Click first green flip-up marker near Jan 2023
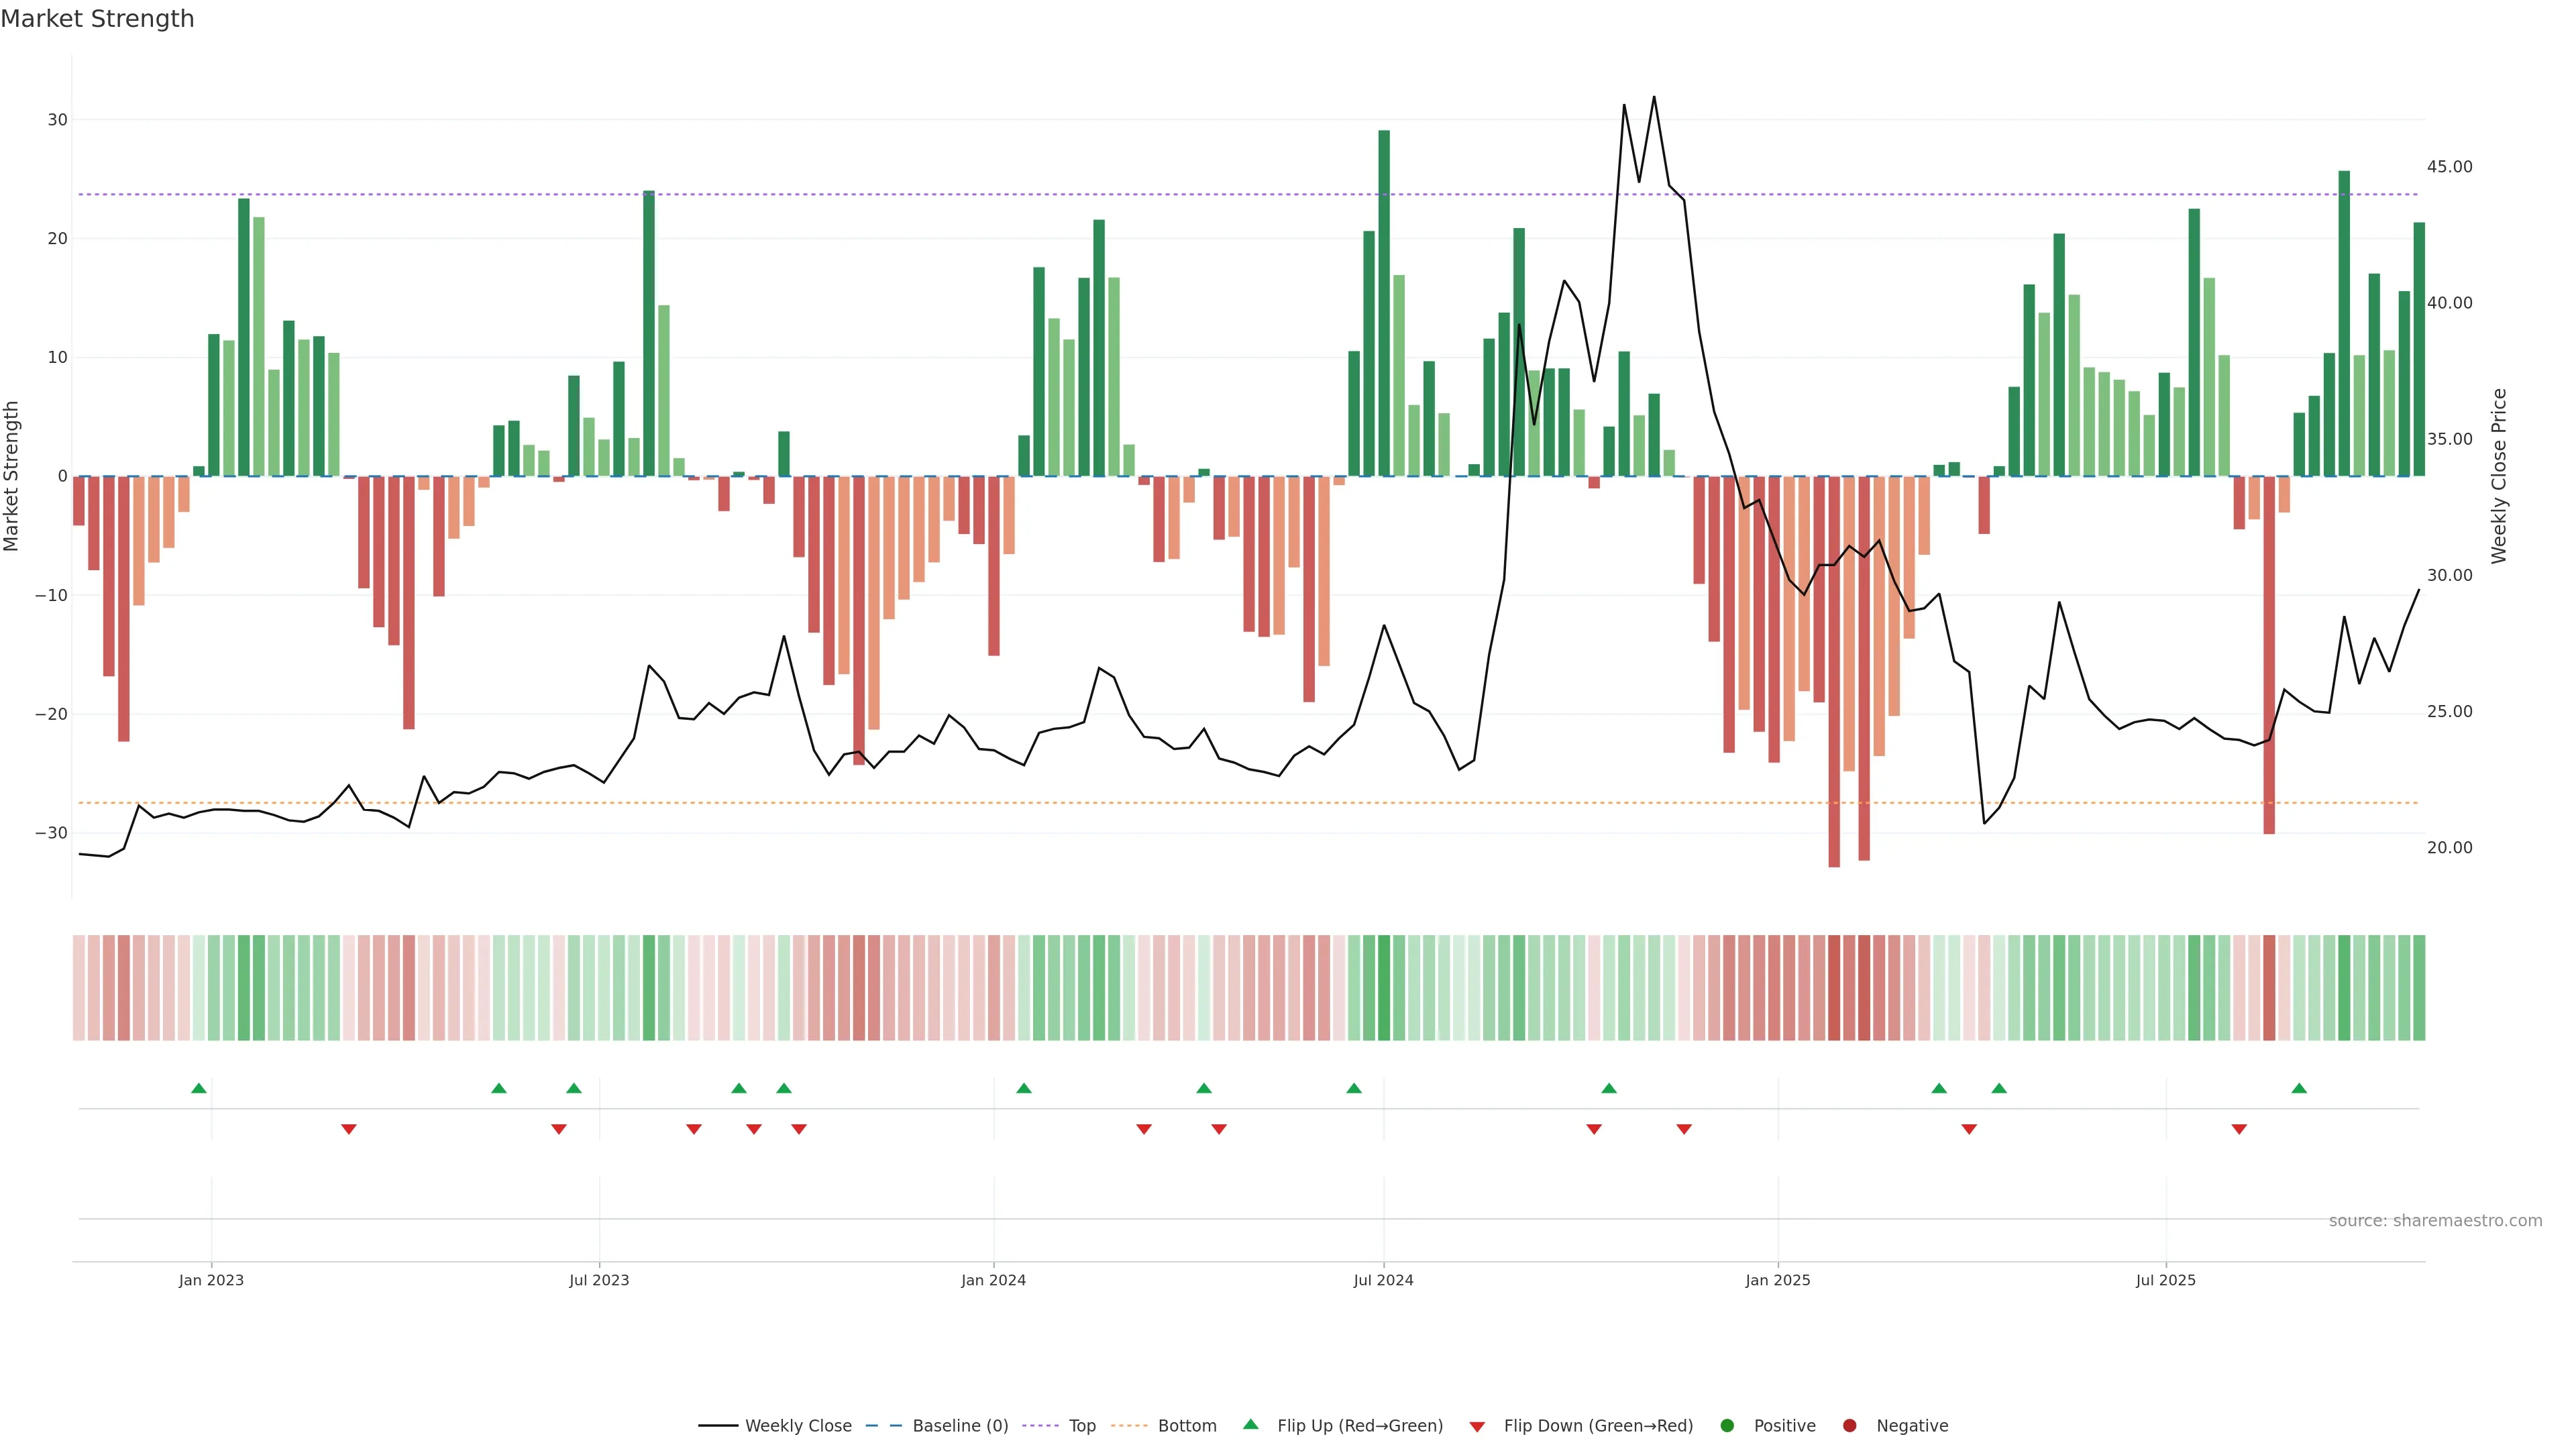 199,1088
